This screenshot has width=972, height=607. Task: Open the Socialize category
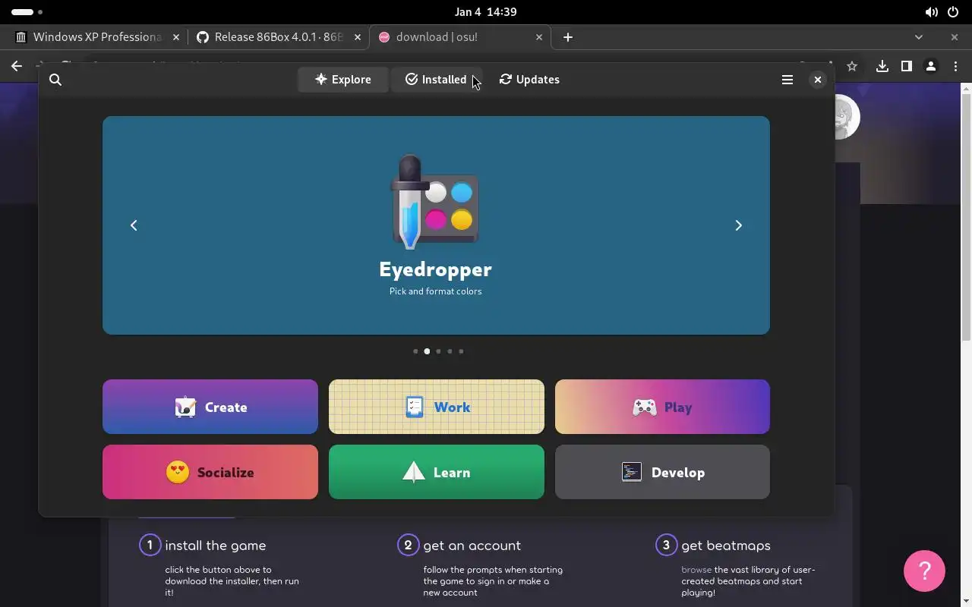coord(210,472)
